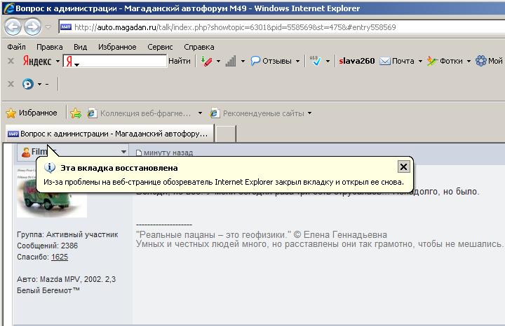
Task: Open the Избранное menu in menu bar
Action: (117, 47)
